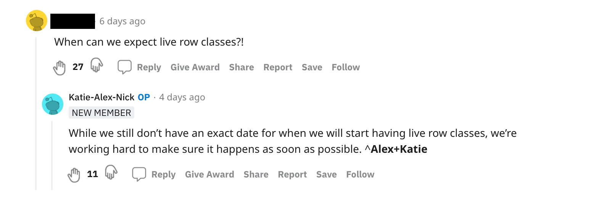Open the yellow avatar of top commenter

tap(37, 21)
